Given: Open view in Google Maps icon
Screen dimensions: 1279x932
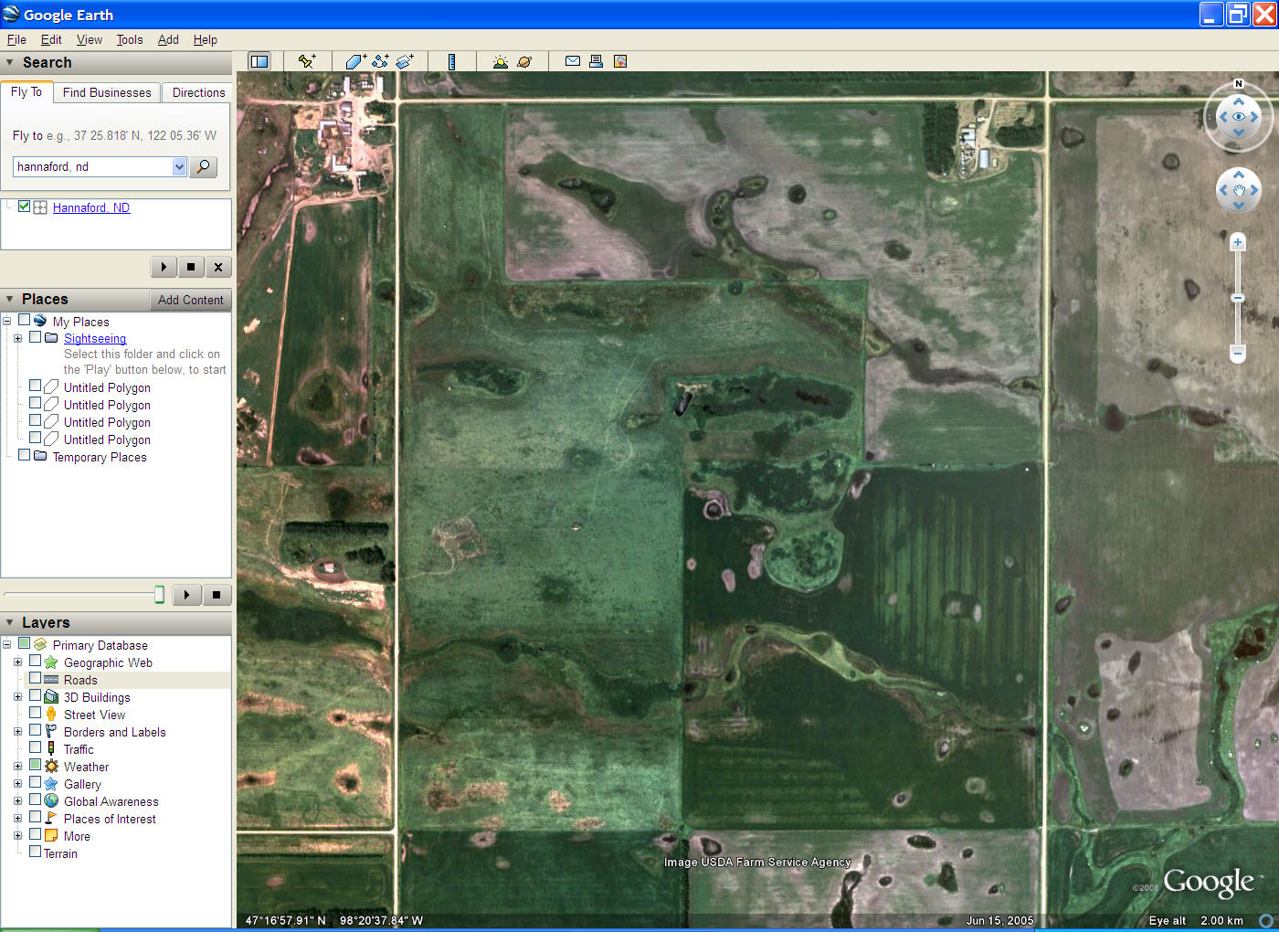Looking at the screenshot, I should pos(620,61).
